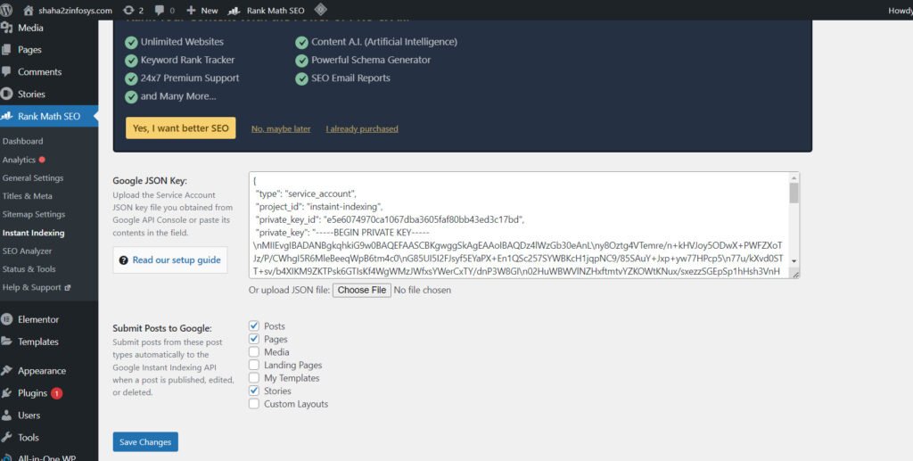Click the JSON textarea scrollbar thumb
The width and height of the screenshot is (913, 461).
click(794, 193)
